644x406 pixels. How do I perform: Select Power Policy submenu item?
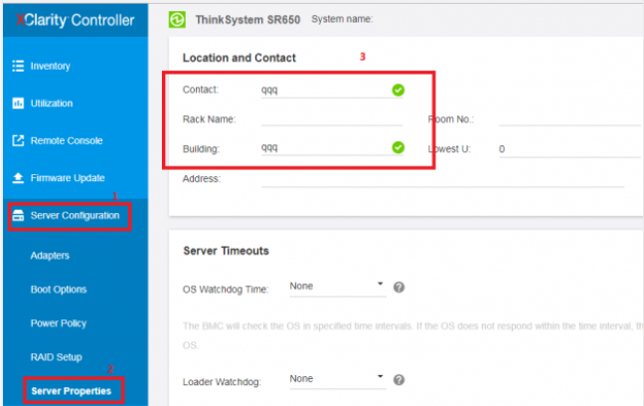tap(59, 323)
